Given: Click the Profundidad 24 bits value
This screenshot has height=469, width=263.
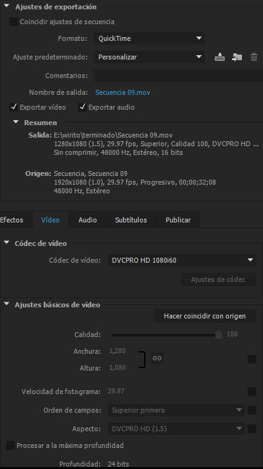Looking at the screenshot, I should click(x=118, y=463).
